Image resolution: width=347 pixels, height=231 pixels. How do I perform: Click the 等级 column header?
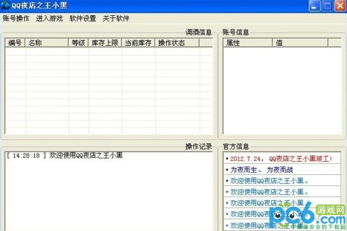click(78, 43)
